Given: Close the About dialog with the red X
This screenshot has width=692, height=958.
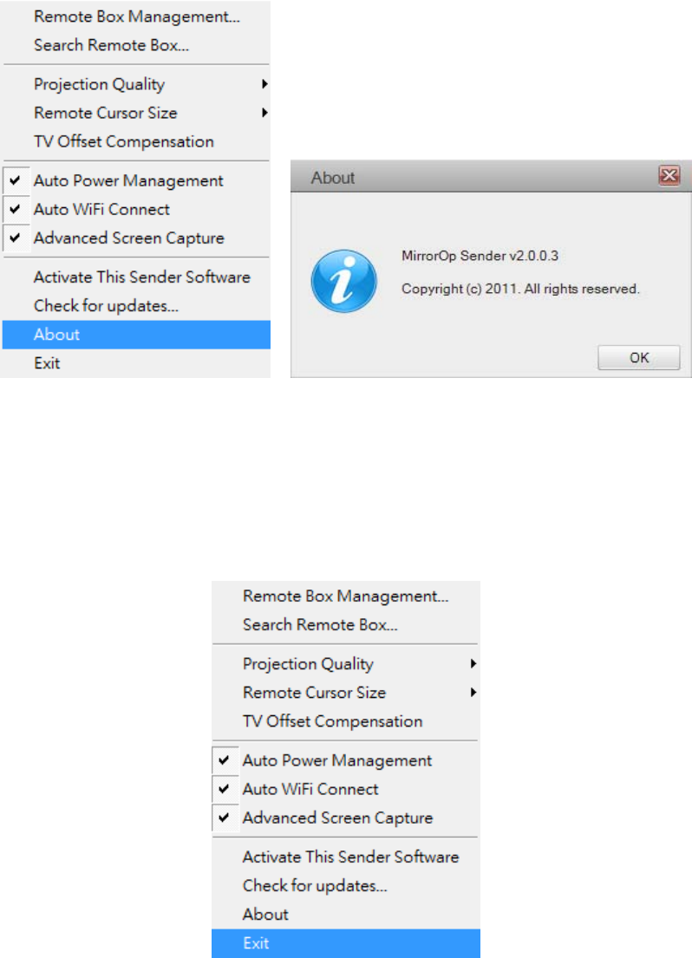Looking at the screenshot, I should pyautogui.click(x=669, y=177).
